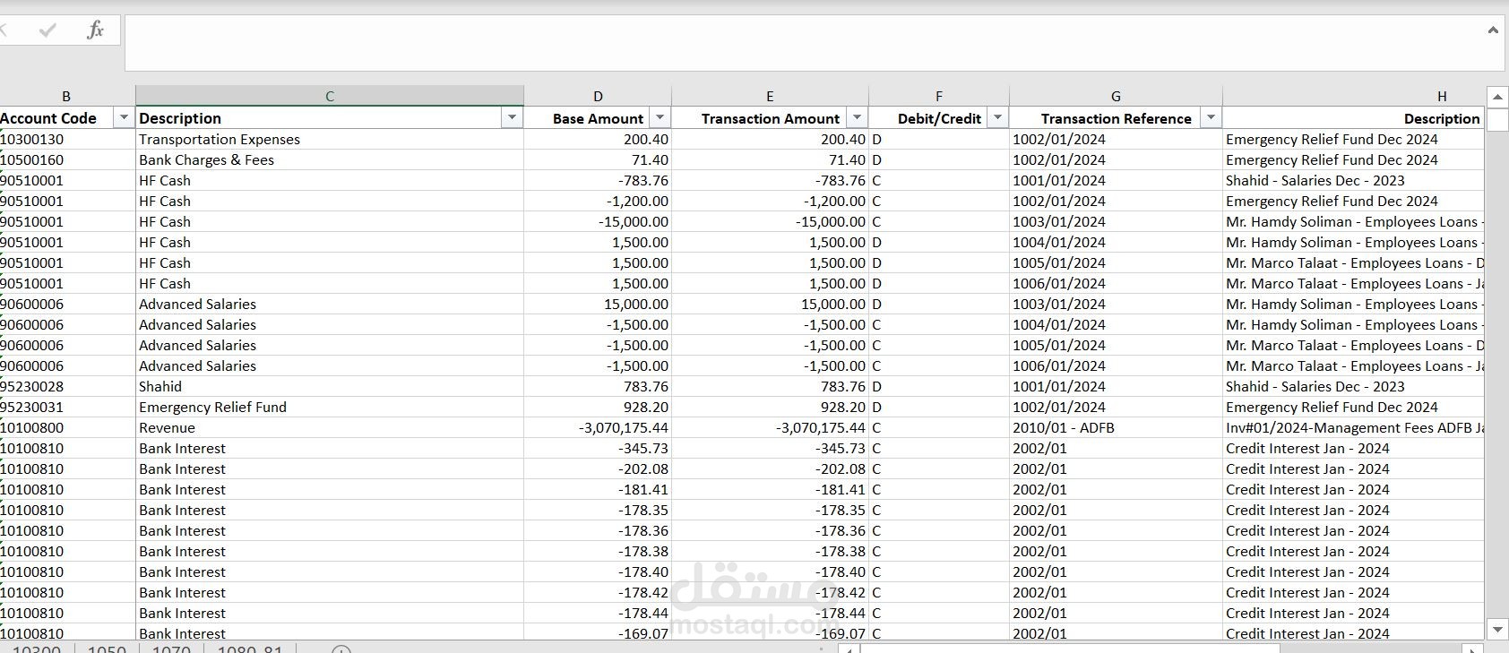Viewport: 1509px width, 653px height.
Task: Select Base Amount cell '200.40'
Action: point(598,139)
